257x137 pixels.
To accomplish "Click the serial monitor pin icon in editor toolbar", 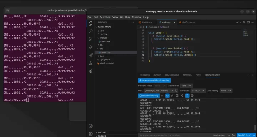I will (x=244, y=22).
